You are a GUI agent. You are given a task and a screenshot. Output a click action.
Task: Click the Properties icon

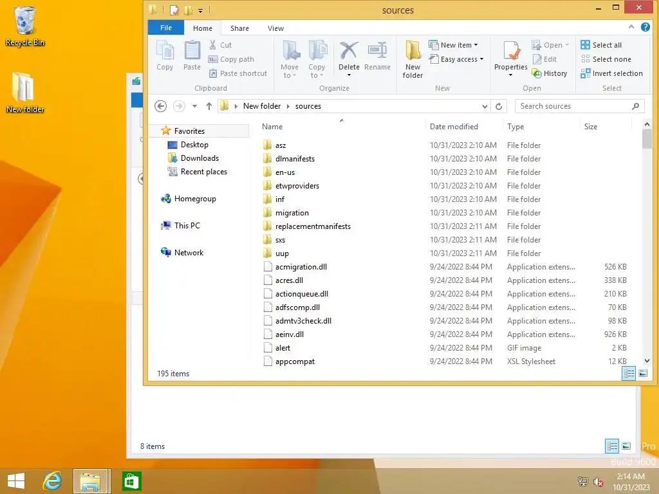[x=510, y=51]
